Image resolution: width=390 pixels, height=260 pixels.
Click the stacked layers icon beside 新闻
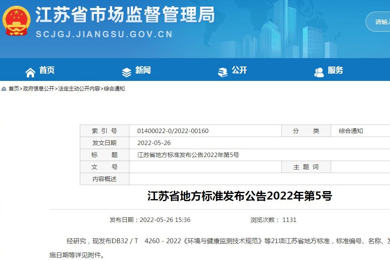pyautogui.click(x=126, y=72)
